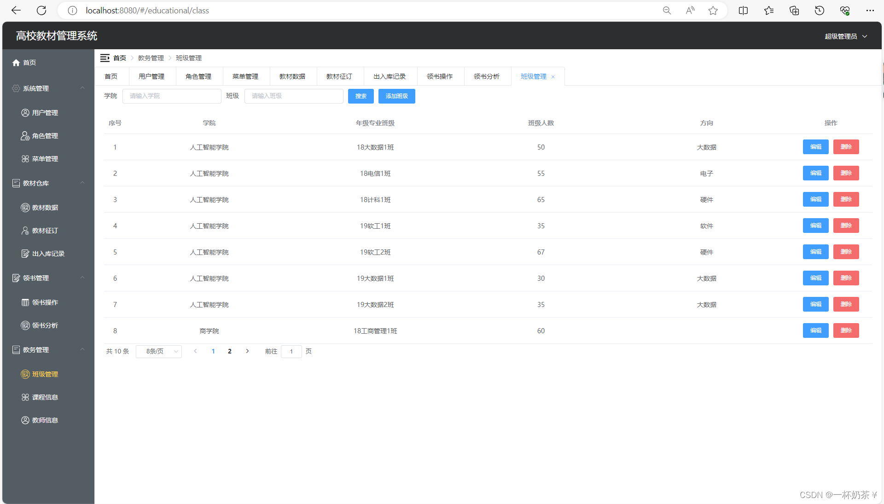Click the 首页 home icon in sidebar

point(16,63)
